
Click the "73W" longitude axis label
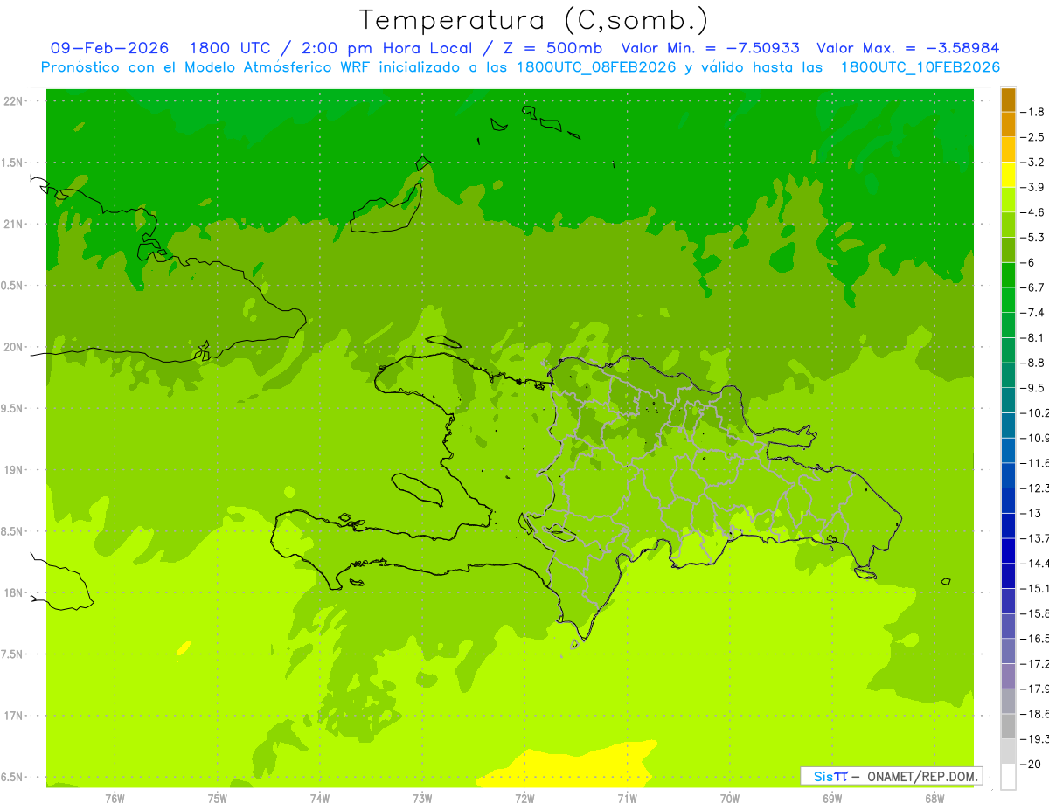point(422,798)
